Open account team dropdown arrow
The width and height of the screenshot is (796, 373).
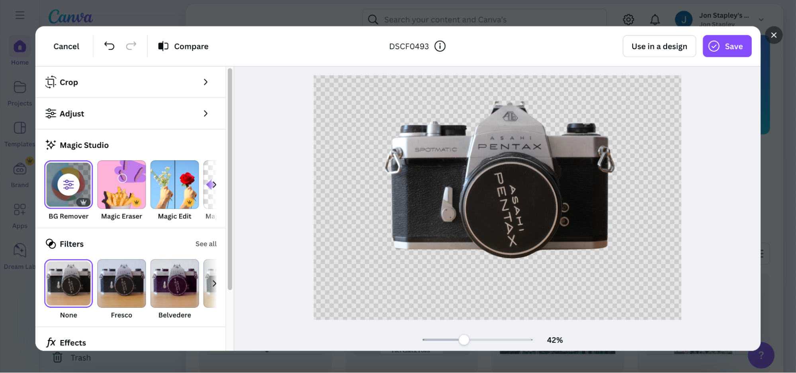pyautogui.click(x=761, y=19)
